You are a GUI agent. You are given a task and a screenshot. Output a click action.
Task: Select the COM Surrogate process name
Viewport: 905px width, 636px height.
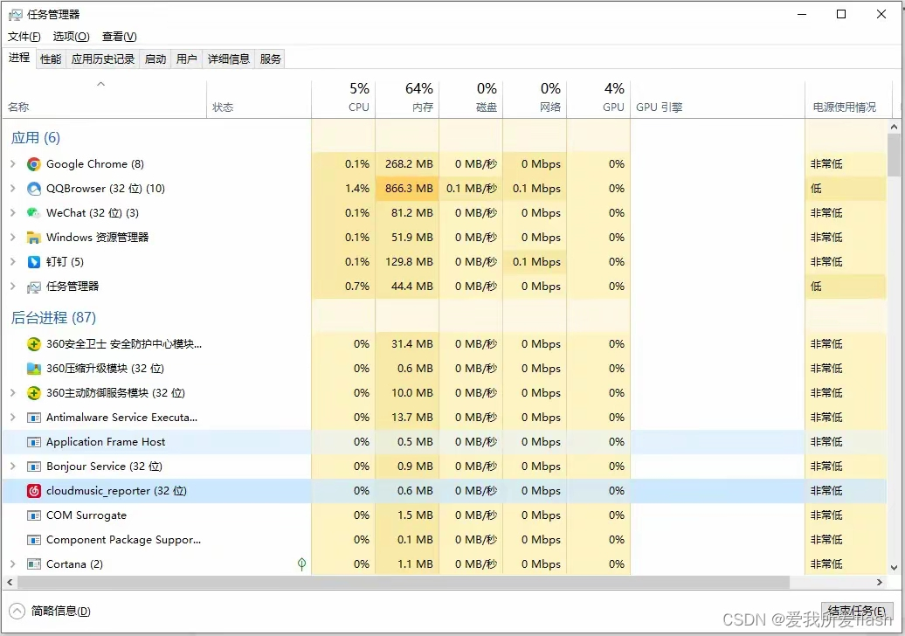click(x=86, y=515)
